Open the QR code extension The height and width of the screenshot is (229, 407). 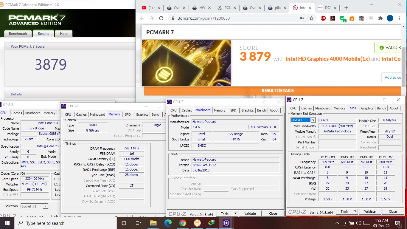point(361,18)
